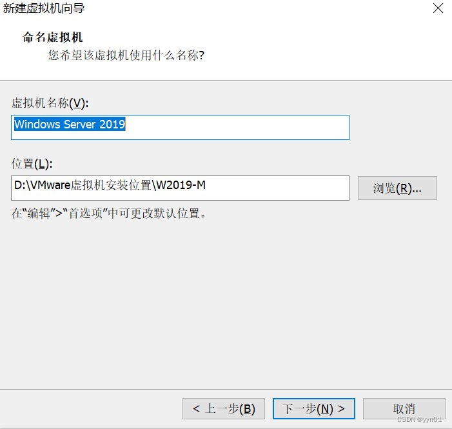The width and height of the screenshot is (452, 429).
Task: Click the 新建虚拟机向导 title text
Action: [44, 8]
